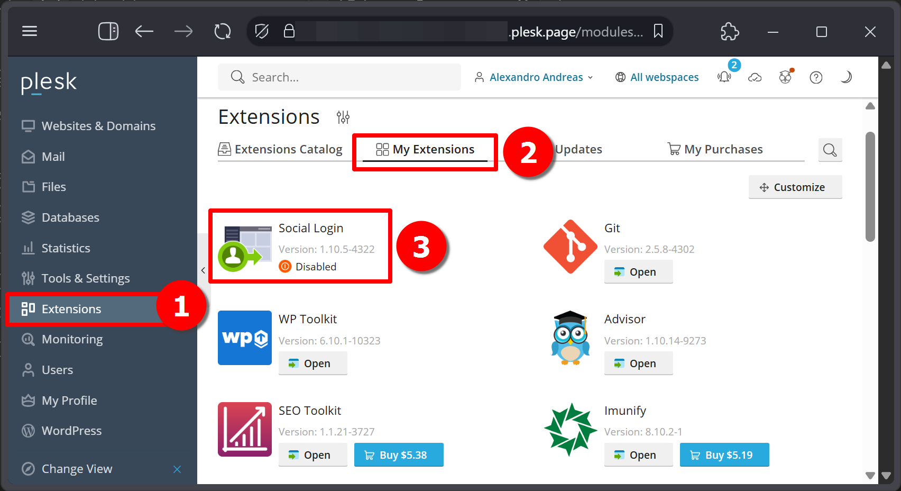Open the Git extension
This screenshot has width=901, height=491.
point(638,272)
